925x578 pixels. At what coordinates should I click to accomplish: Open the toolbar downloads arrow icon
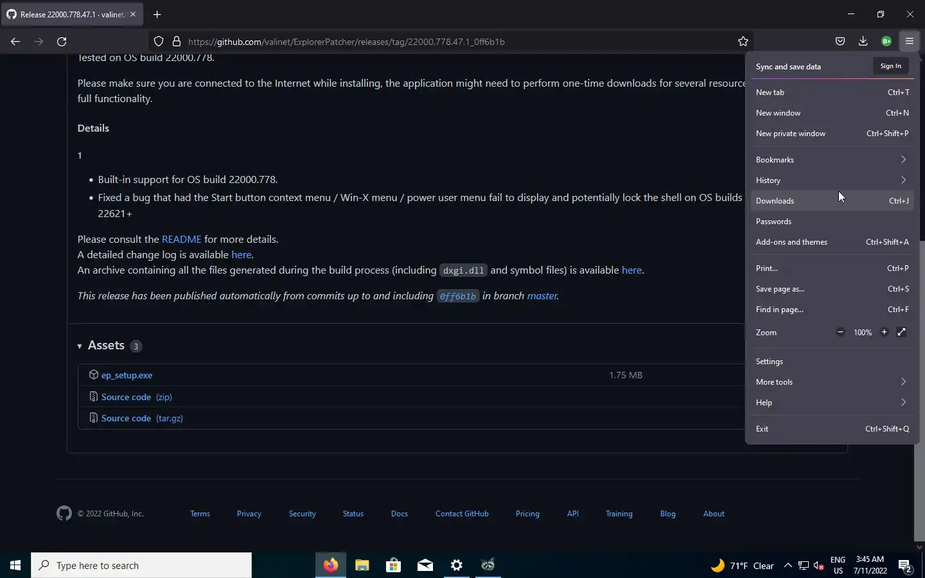point(863,42)
